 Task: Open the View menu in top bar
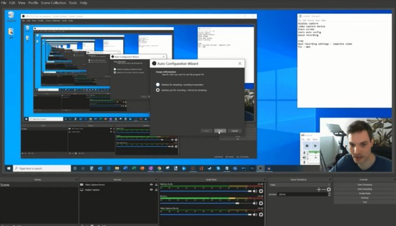point(21,3)
